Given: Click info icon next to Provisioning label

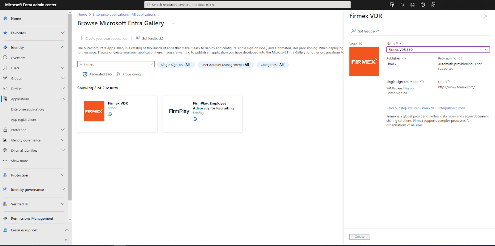Looking at the screenshot, I should (460, 58).
